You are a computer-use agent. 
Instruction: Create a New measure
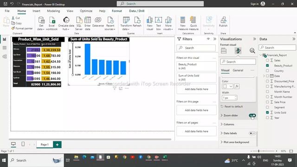click(x=183, y=24)
